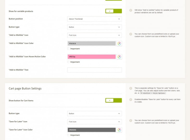Click Cart page Button Settings heading
This screenshot has height=140, width=190.
click(x=25, y=89)
